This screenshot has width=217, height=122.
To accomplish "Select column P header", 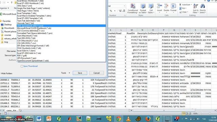I will (x=163, y=30).
